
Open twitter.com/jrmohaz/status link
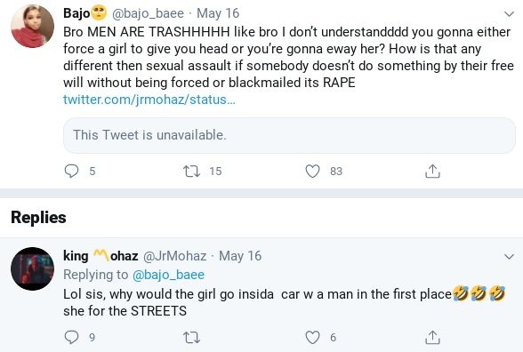tap(149, 100)
